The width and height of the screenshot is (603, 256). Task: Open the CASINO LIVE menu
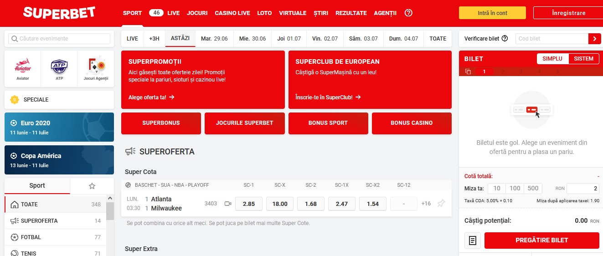[232, 13]
